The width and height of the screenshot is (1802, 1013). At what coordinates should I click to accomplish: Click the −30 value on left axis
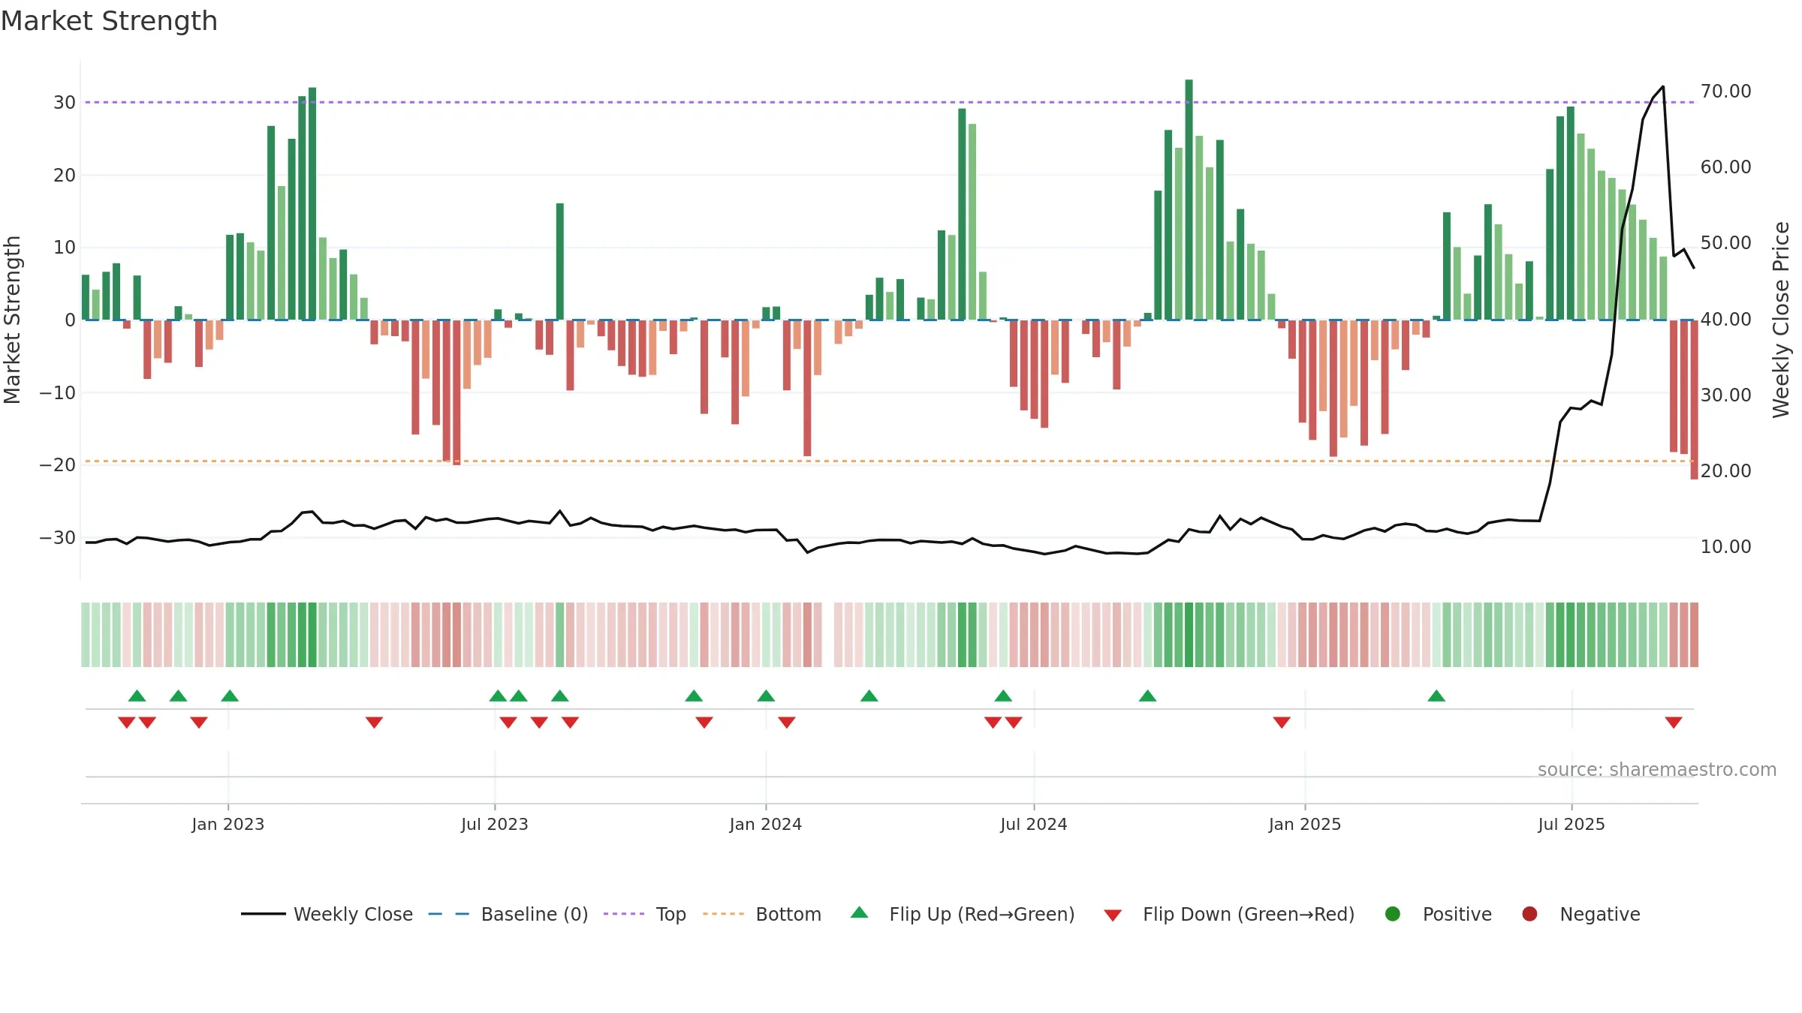tap(58, 538)
